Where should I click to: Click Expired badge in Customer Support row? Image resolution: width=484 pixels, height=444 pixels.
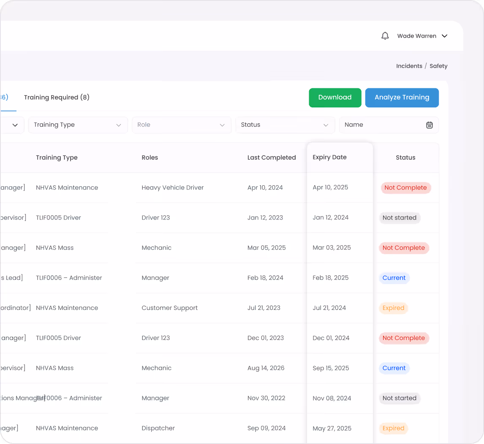[393, 308]
